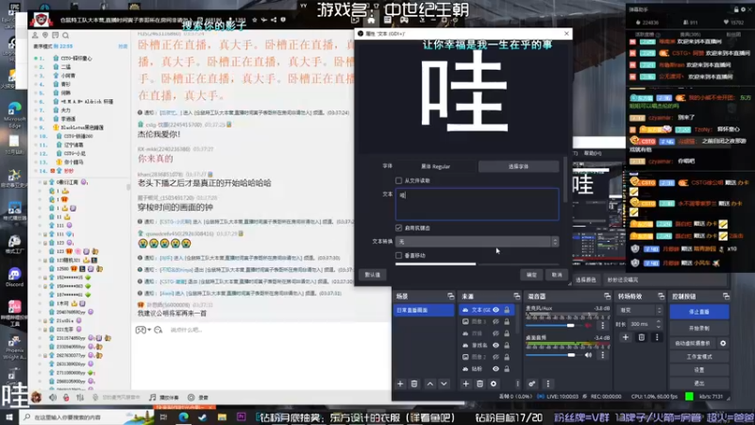Click search icon in YY channel sidebar
Screen dimensions: 755x425
tap(65, 35)
